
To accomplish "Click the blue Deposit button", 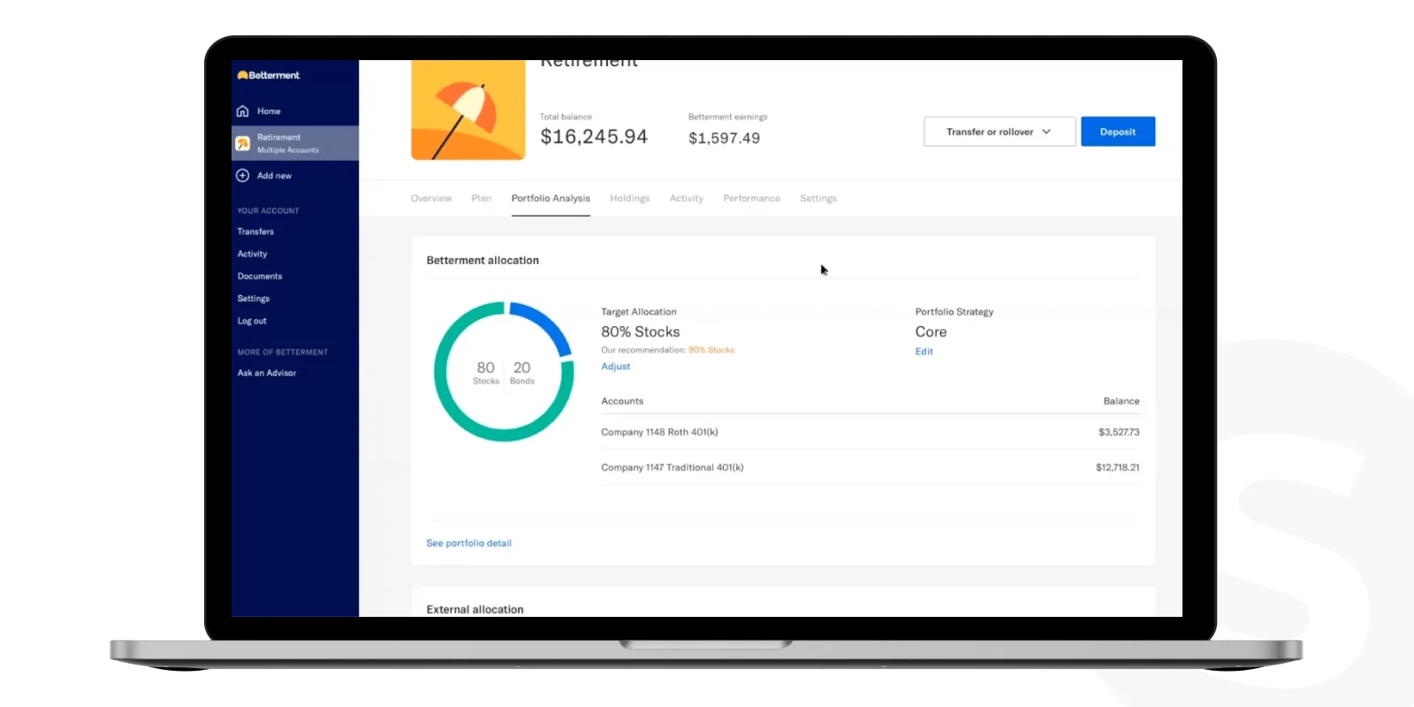I will coord(1118,132).
